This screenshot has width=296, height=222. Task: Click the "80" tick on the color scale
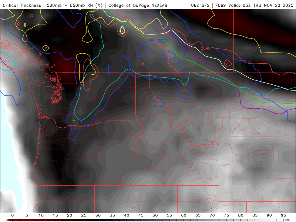click(x=241, y=215)
